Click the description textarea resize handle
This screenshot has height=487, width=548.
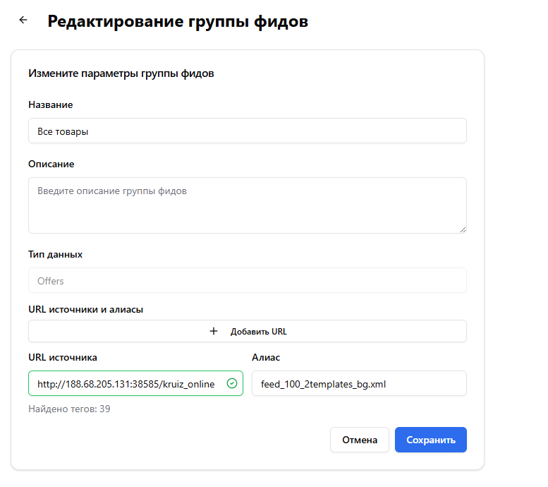click(x=463, y=229)
